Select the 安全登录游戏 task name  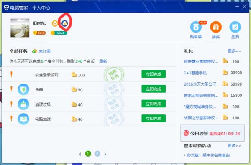pos(47,75)
